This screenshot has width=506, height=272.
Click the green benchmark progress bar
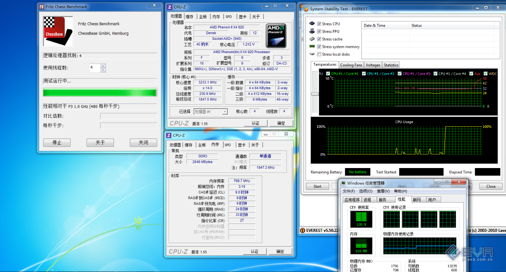100,93
